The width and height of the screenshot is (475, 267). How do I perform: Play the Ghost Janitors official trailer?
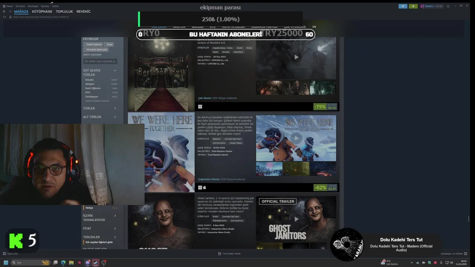(x=296, y=219)
